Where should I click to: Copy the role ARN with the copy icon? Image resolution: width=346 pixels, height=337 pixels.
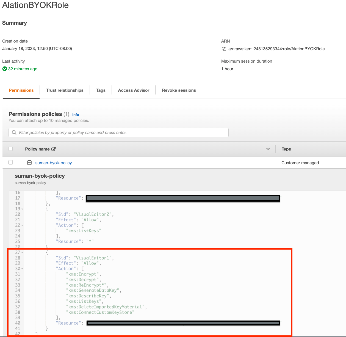(x=224, y=49)
